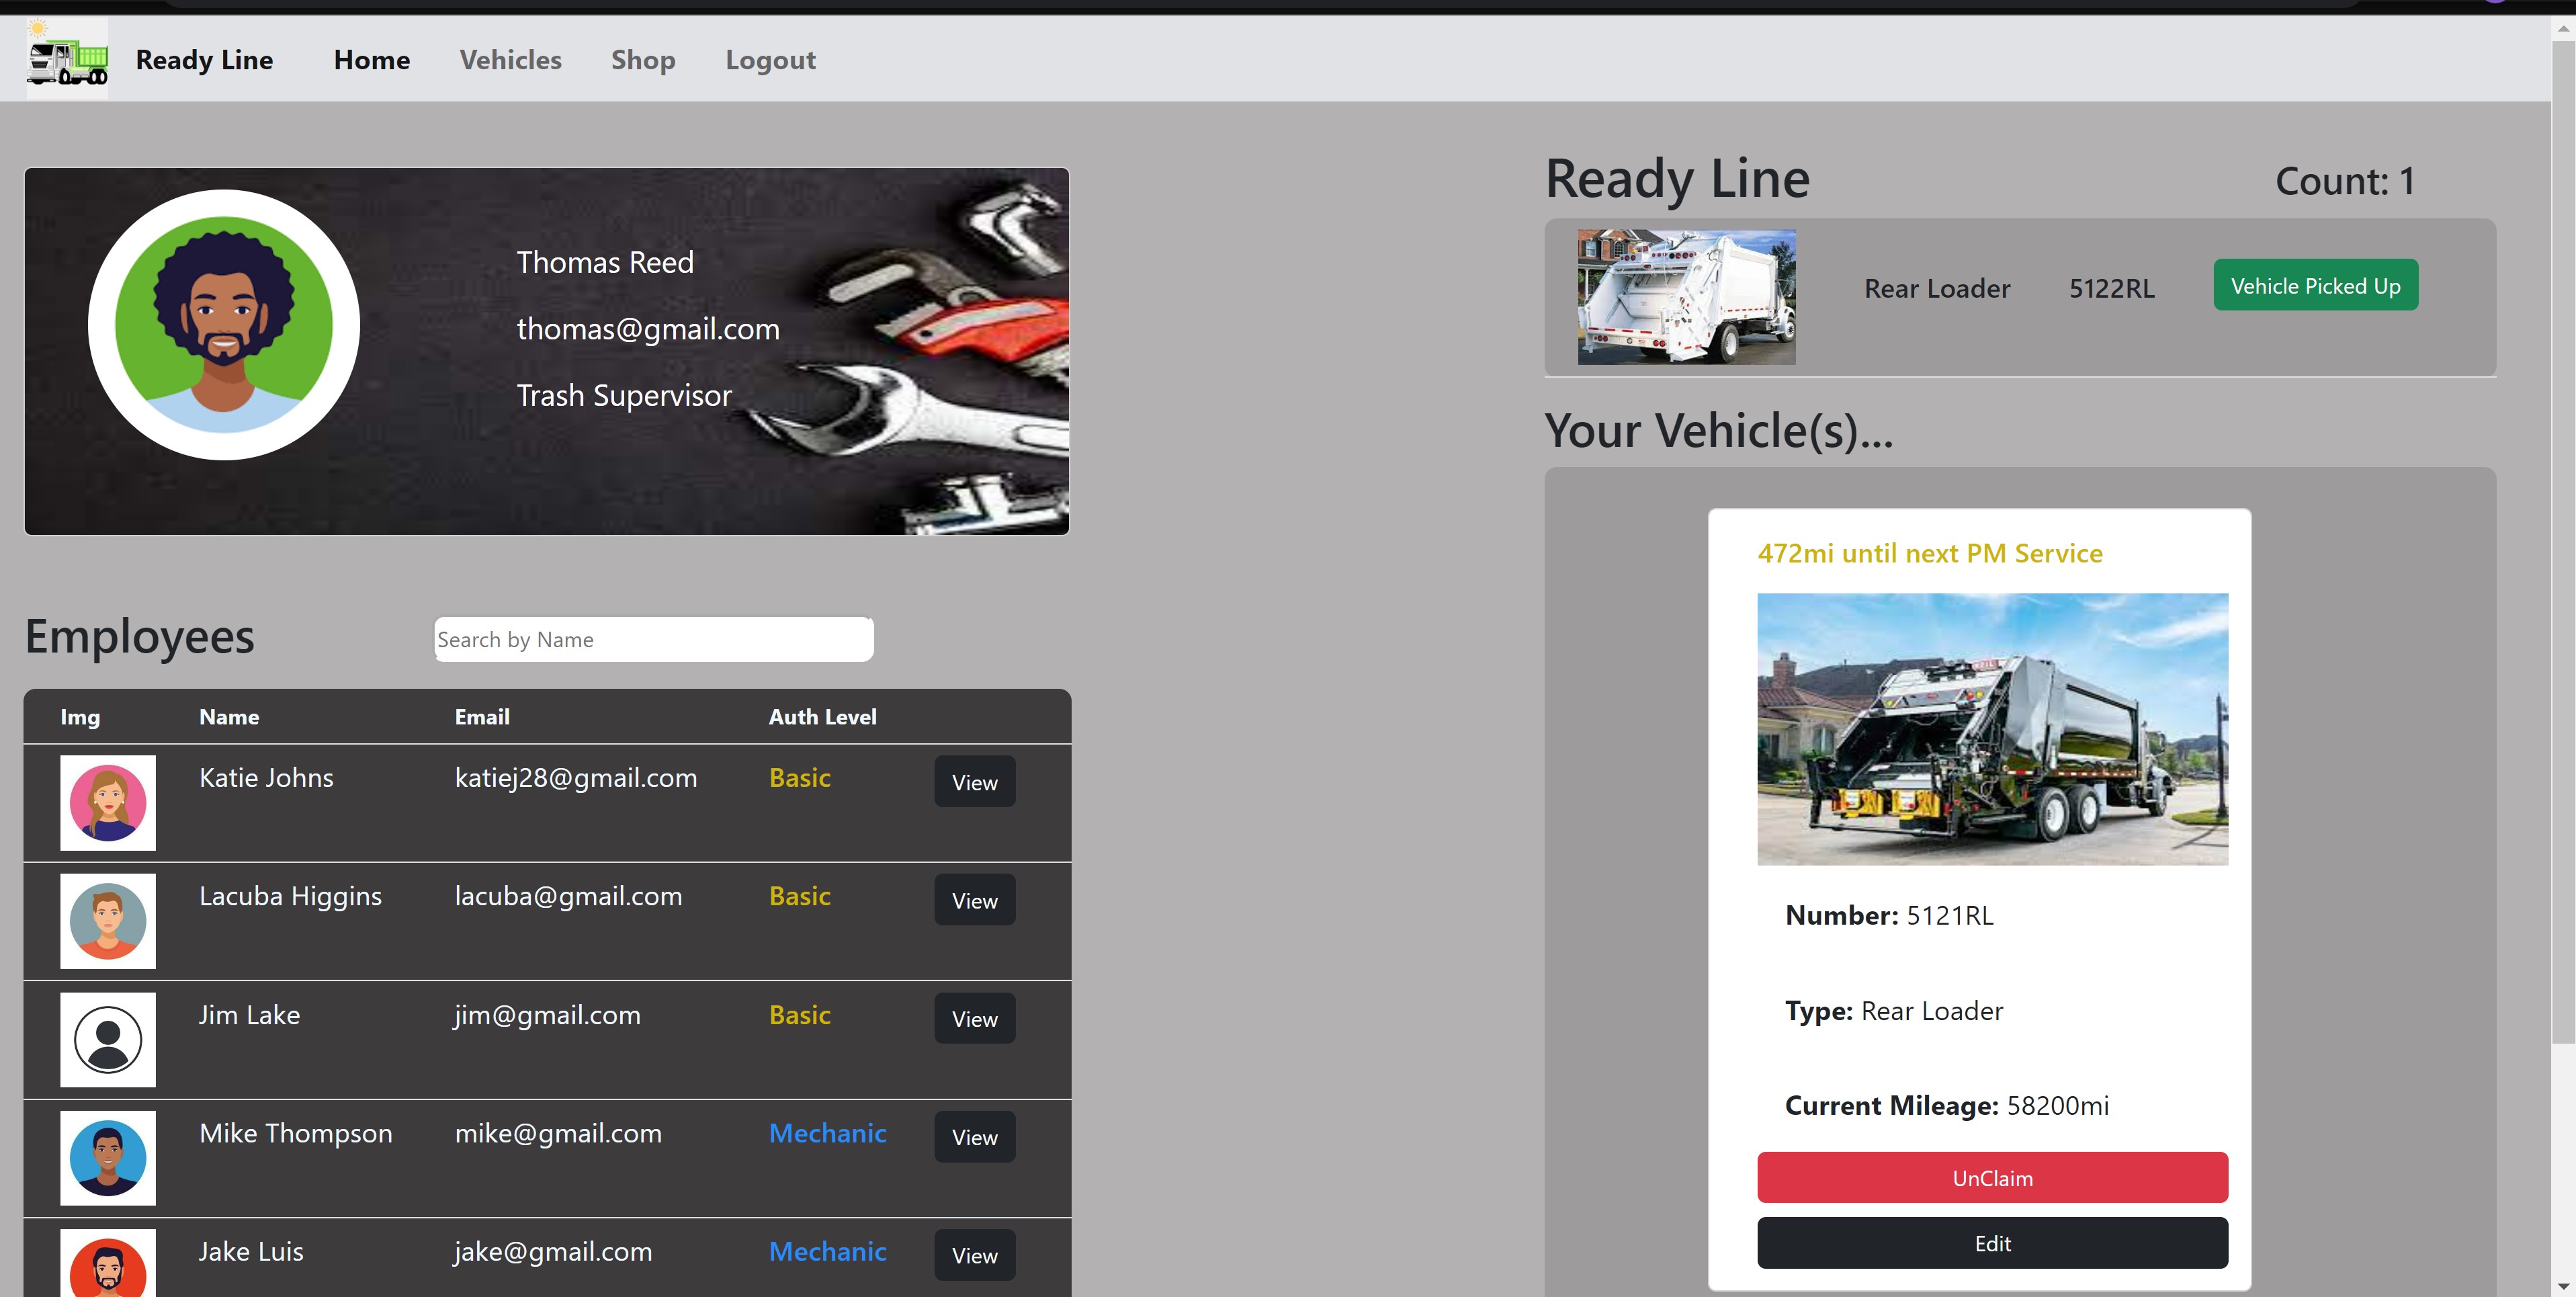Go to the Shop page

tap(643, 60)
